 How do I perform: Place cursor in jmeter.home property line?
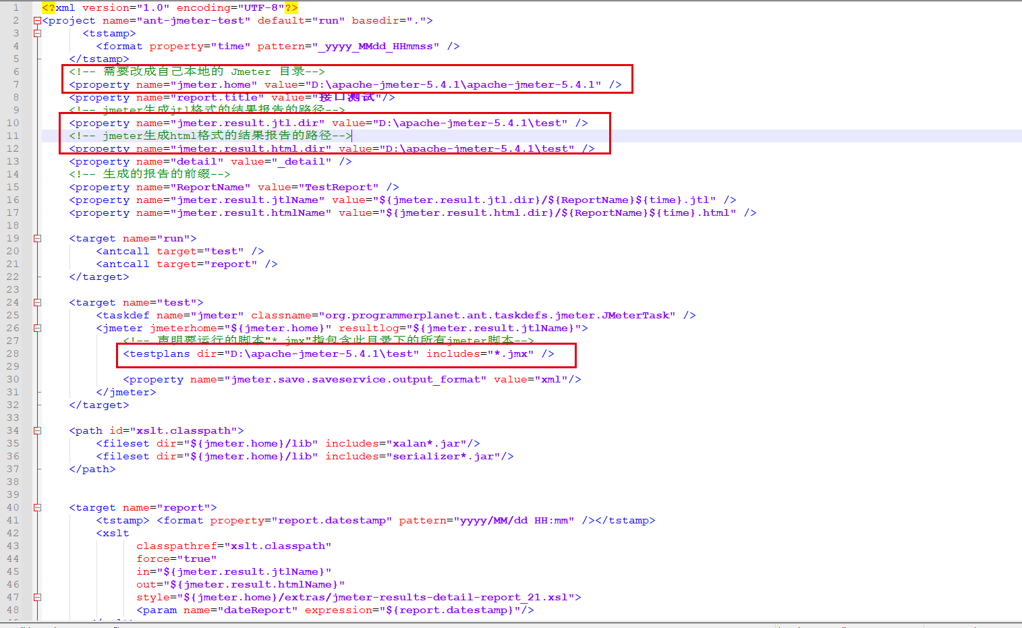pyautogui.click(x=345, y=84)
